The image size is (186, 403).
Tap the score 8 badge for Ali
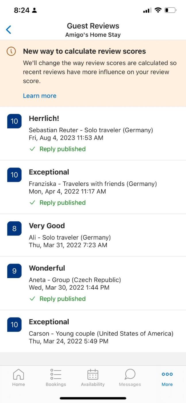tap(14, 229)
